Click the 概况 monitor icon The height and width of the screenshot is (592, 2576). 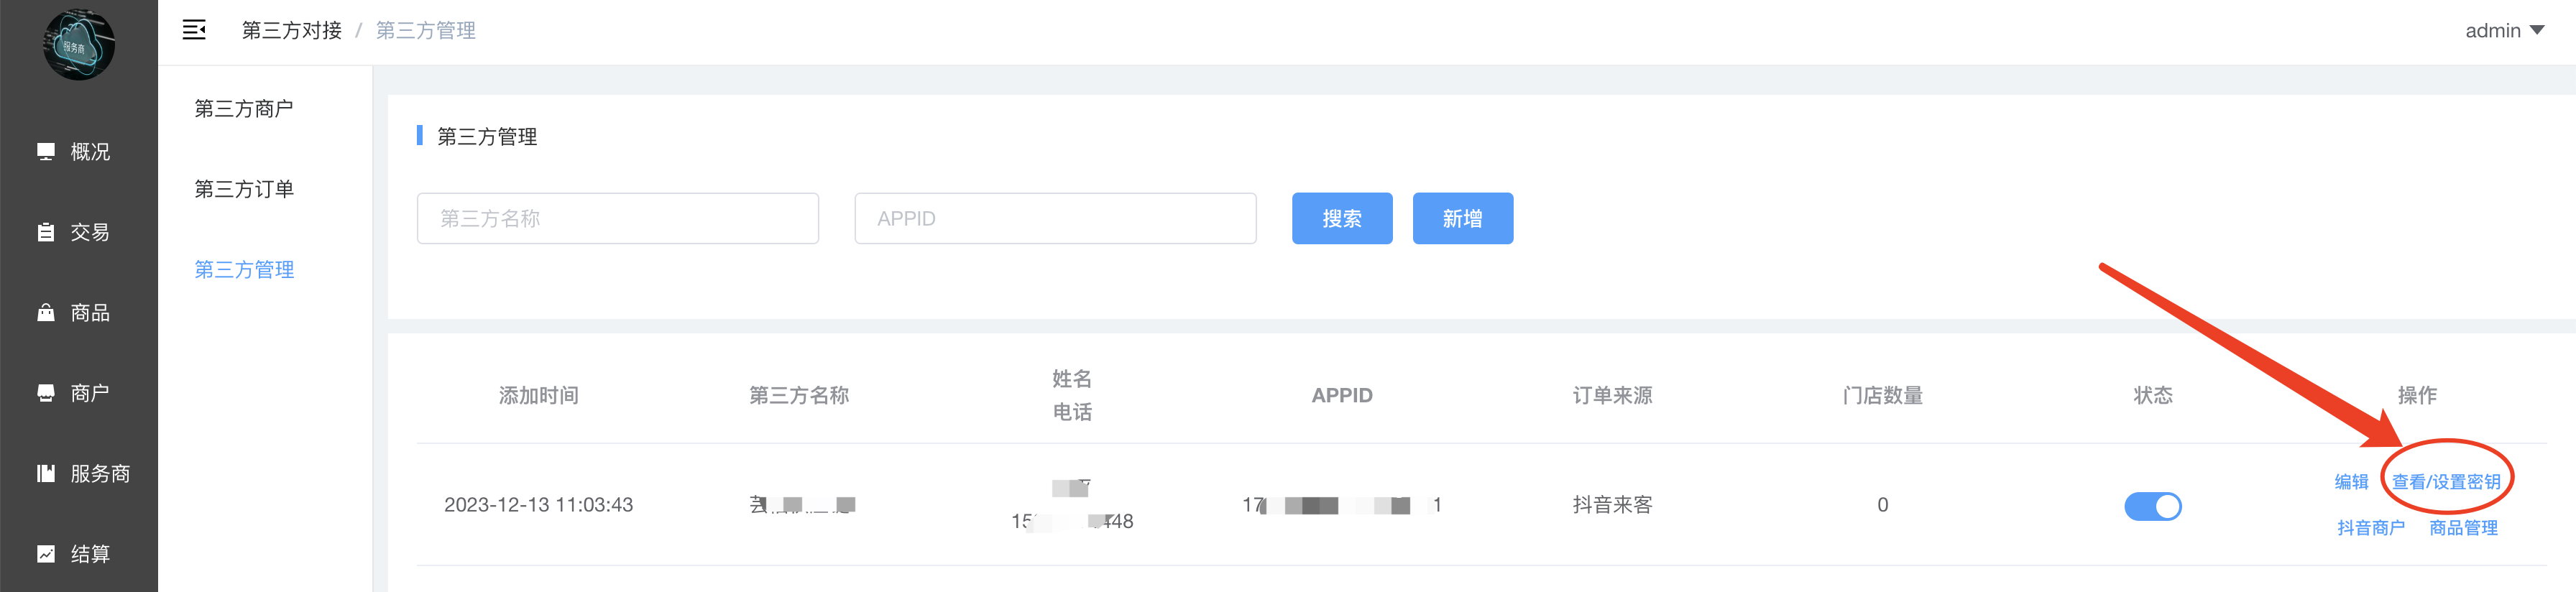(46, 151)
